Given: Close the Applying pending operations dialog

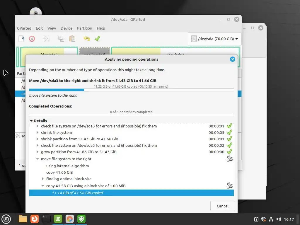Looking at the screenshot, I should tap(232, 59).
